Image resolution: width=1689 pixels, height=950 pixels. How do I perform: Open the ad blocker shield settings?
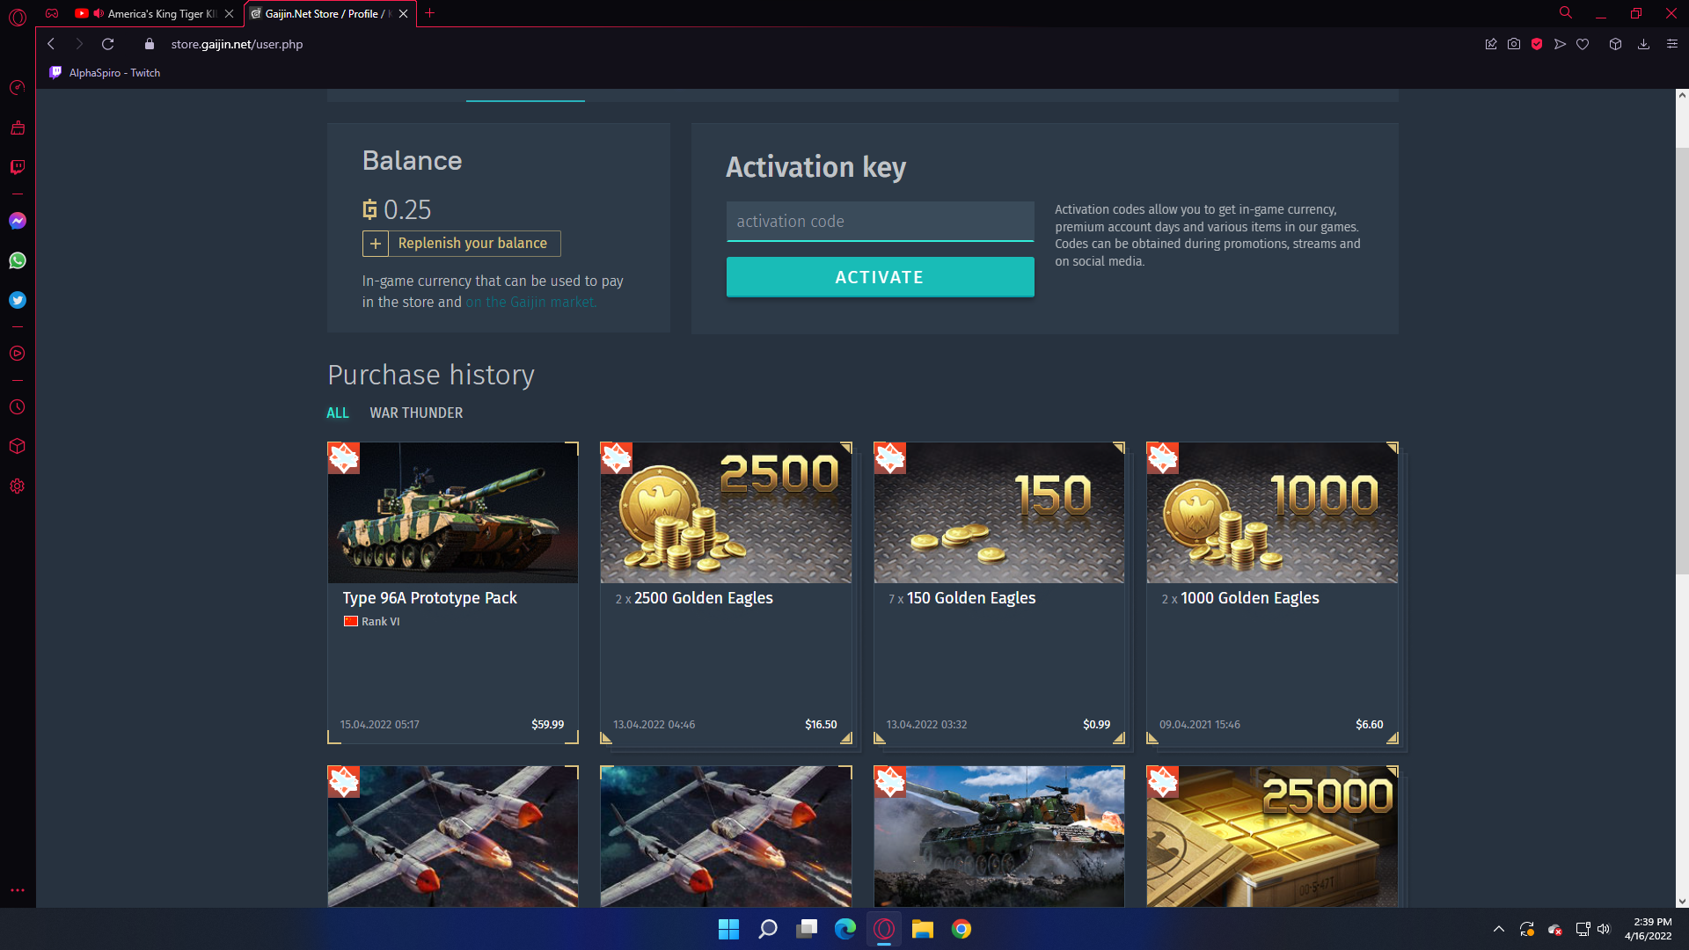(1538, 44)
